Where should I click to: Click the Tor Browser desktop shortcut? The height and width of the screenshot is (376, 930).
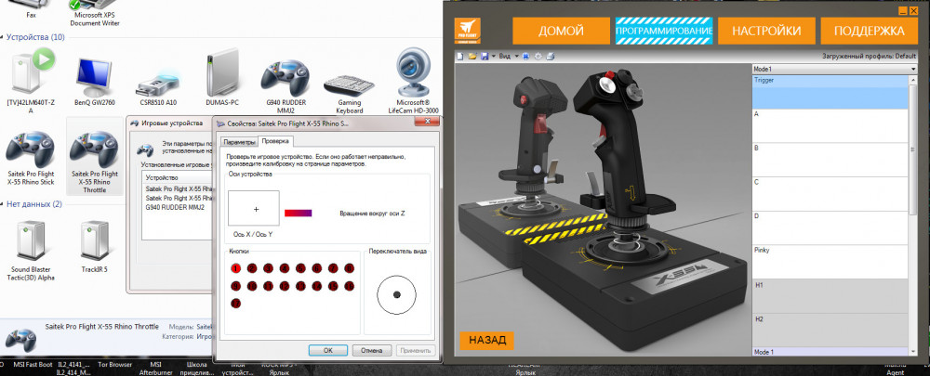[x=114, y=364]
